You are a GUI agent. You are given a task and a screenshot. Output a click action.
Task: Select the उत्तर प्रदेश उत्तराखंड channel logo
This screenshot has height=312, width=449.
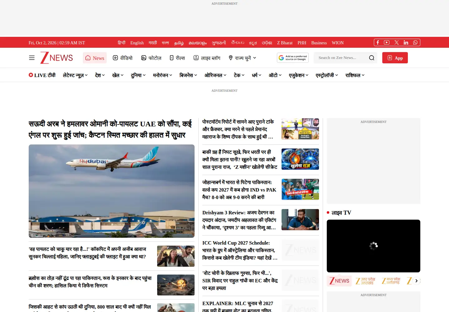[x=365, y=281]
